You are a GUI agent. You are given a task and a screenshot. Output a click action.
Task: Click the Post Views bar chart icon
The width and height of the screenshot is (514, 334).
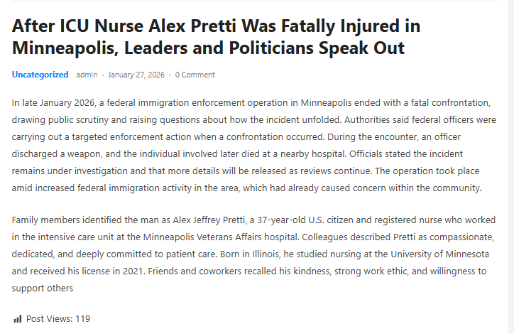coord(18,319)
